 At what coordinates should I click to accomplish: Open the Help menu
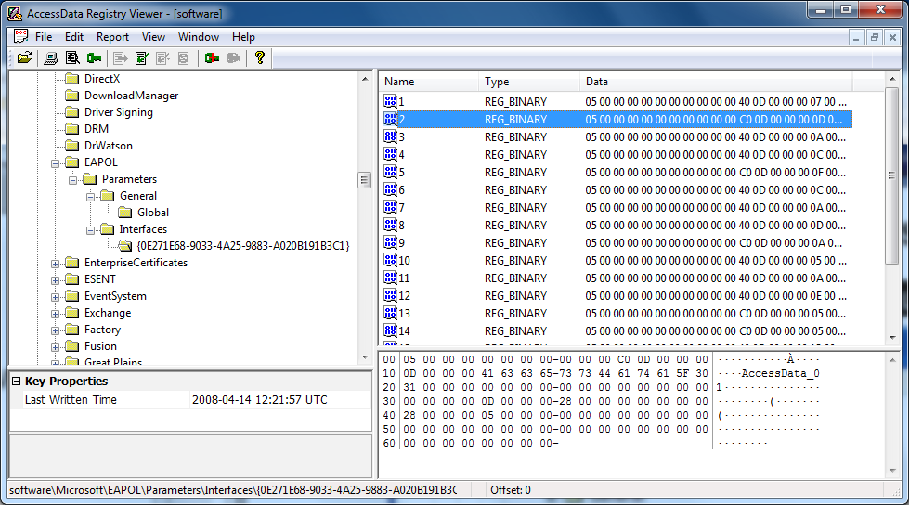click(243, 37)
